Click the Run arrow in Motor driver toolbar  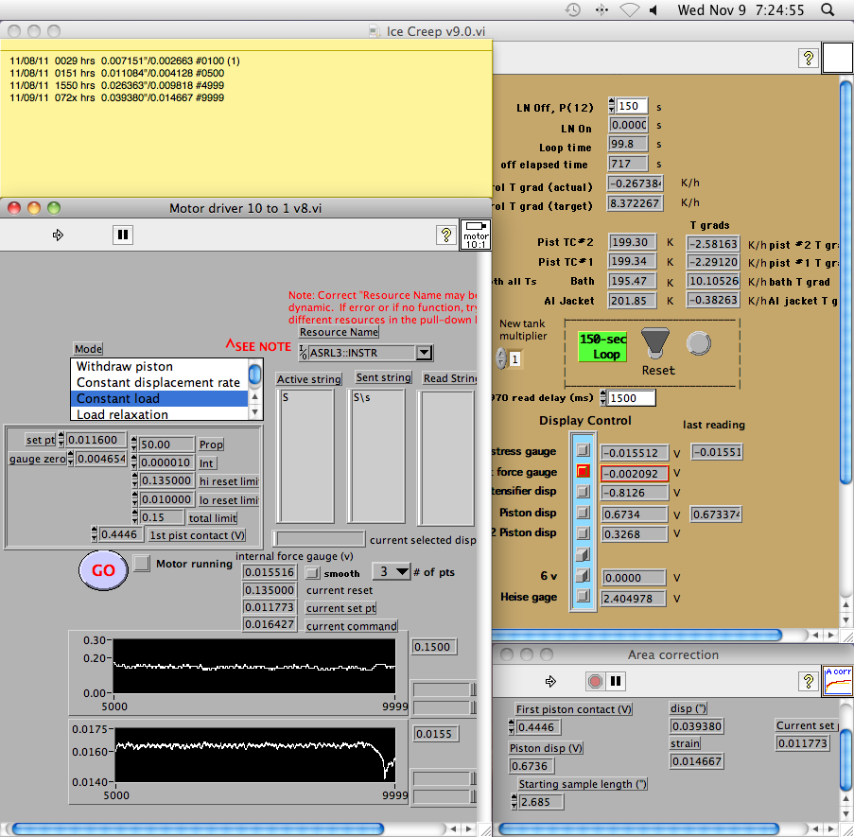coord(58,235)
